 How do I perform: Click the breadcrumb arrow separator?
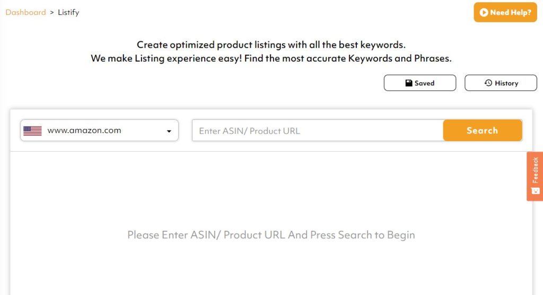coord(52,12)
